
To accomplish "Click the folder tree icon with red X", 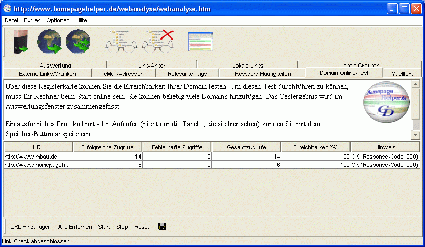I will [158, 42].
